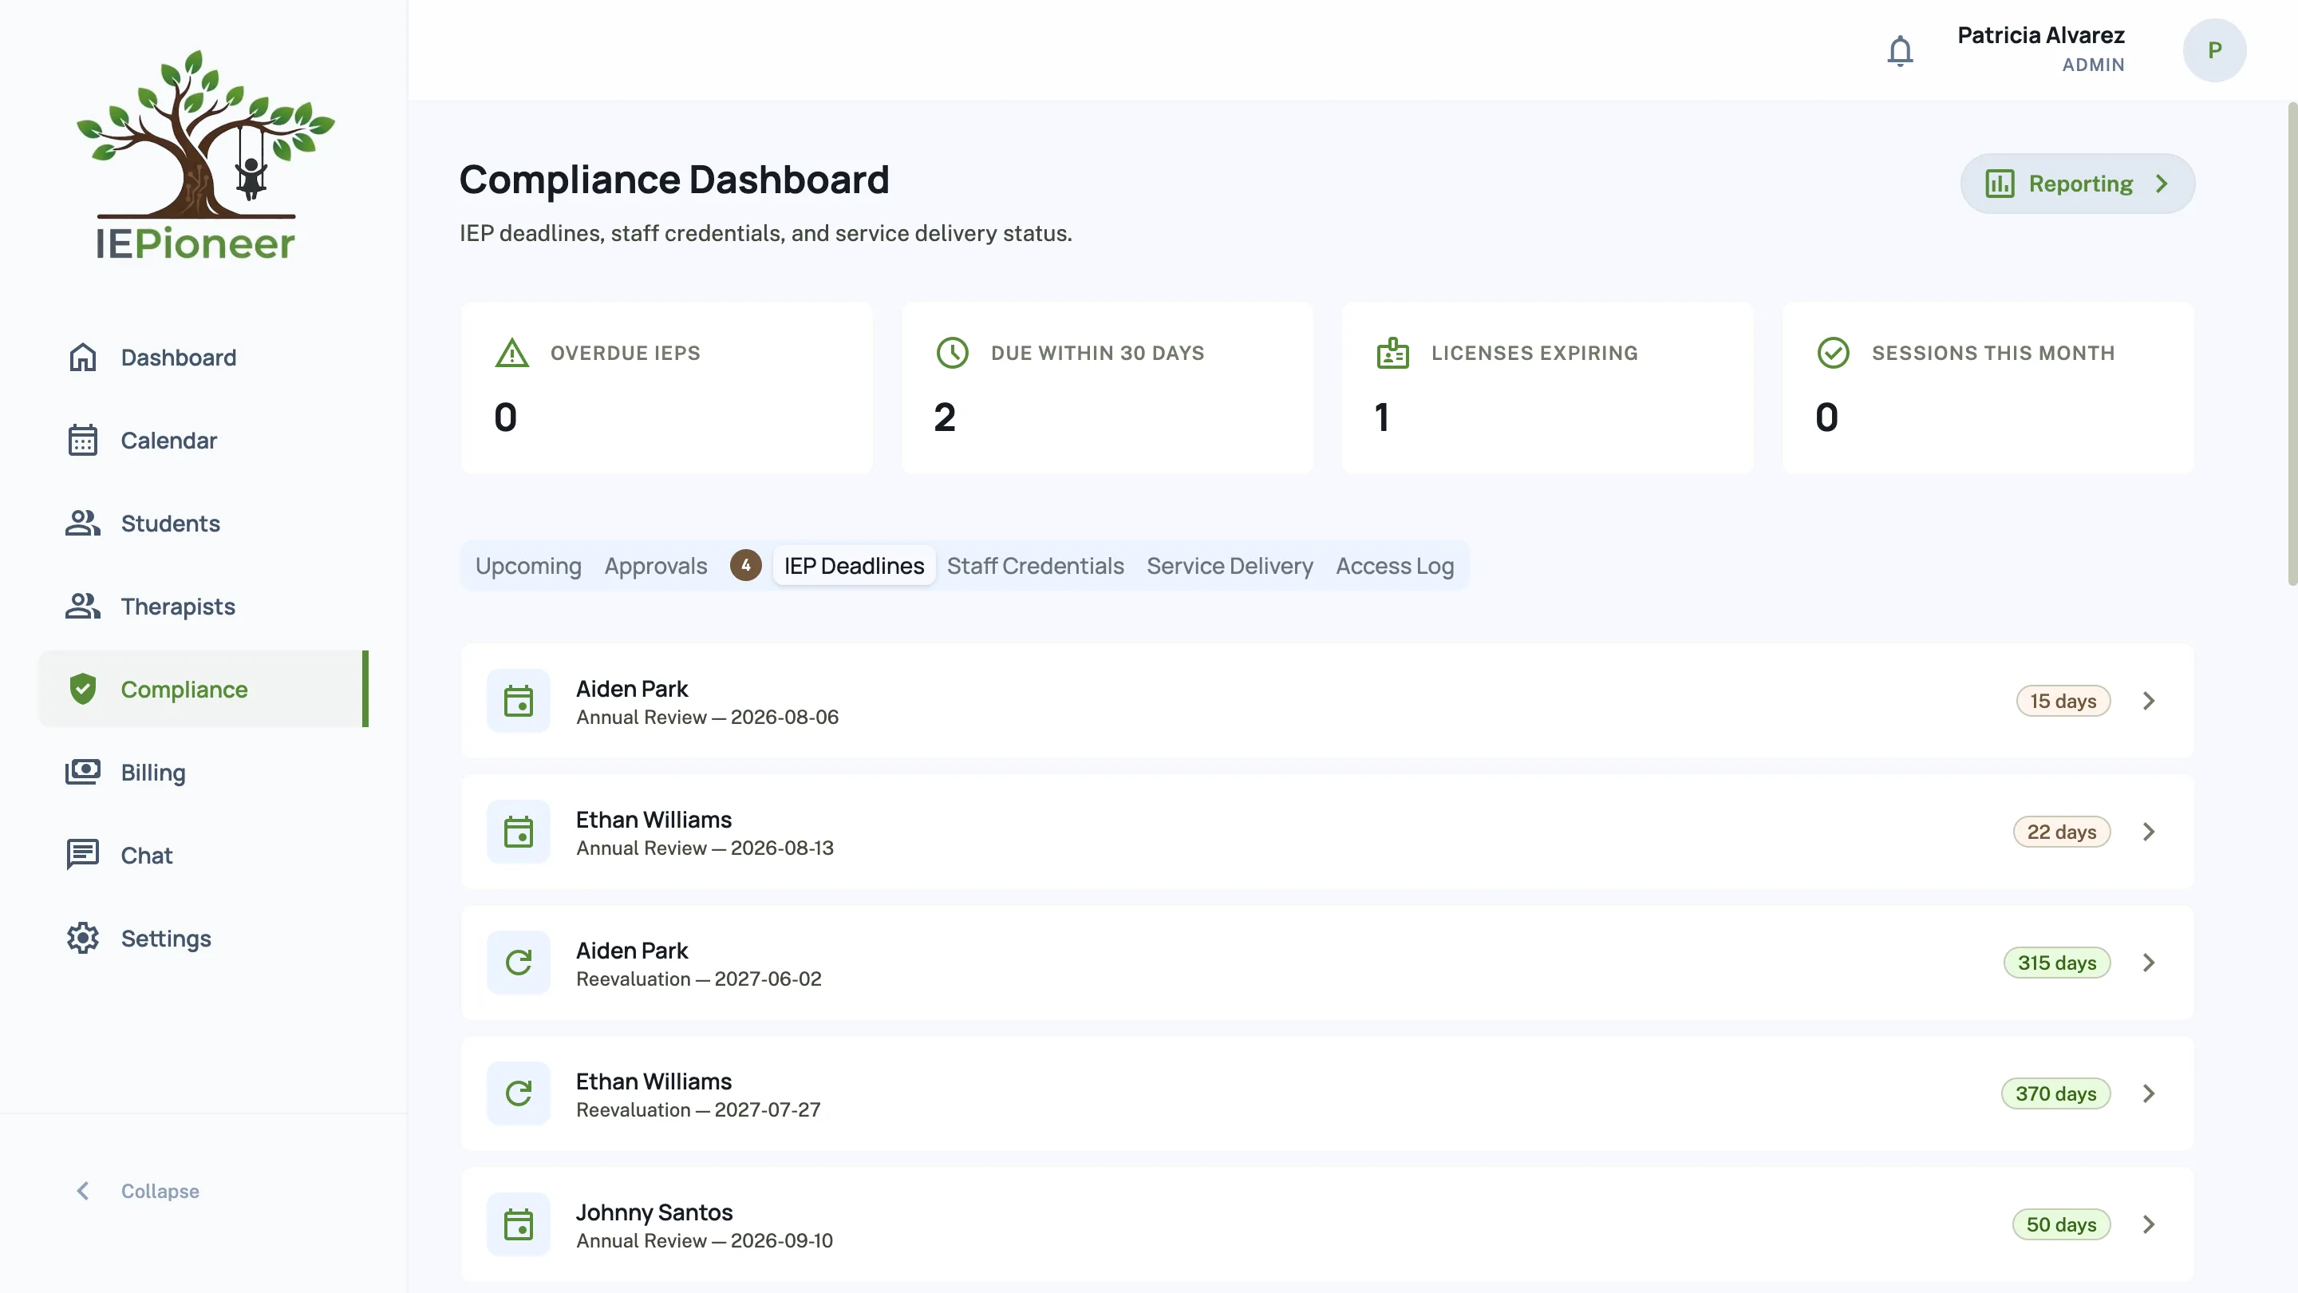Click the IEPioneer tree logo
Screen dimensions: 2298x1293
click(205, 156)
